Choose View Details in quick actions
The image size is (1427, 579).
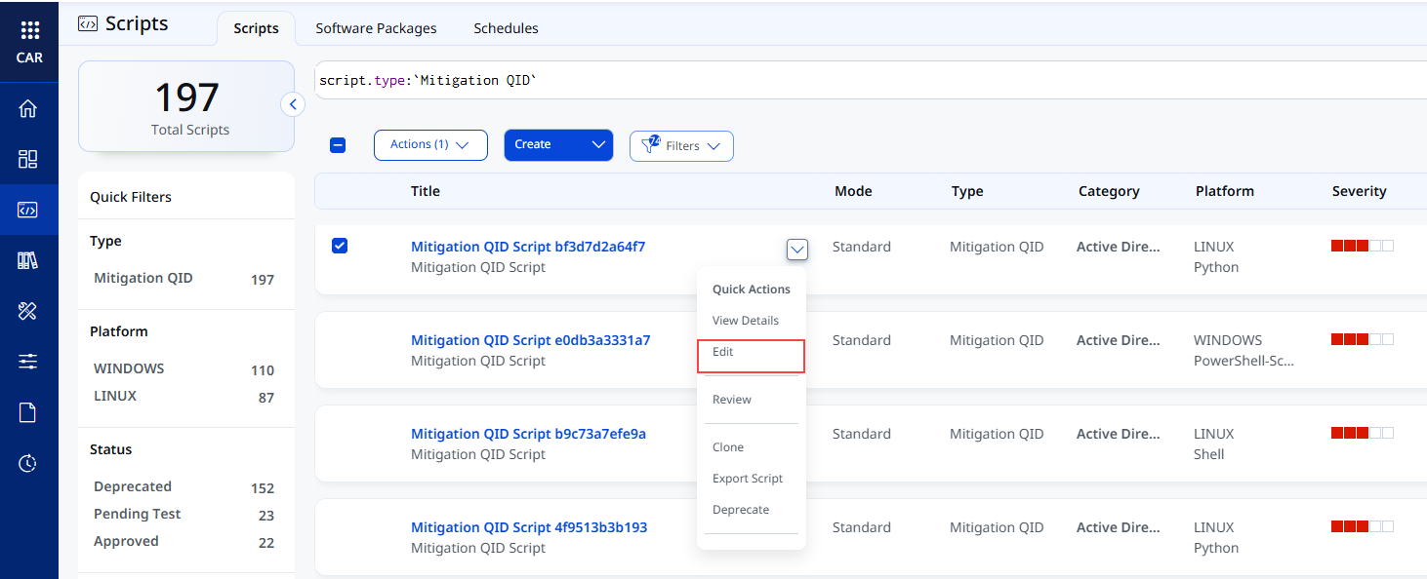pyautogui.click(x=746, y=321)
